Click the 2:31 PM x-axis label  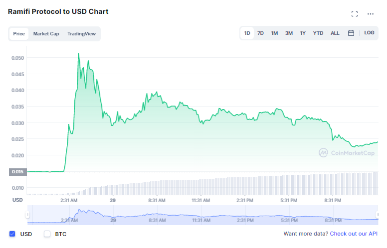(244, 200)
